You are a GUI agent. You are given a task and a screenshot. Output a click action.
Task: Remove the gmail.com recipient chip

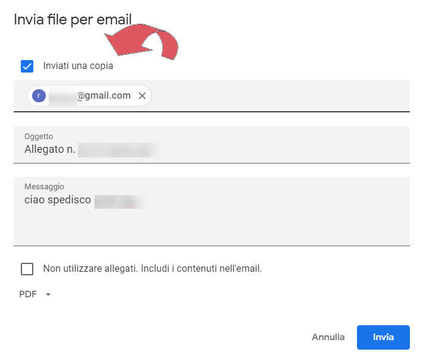pos(142,96)
